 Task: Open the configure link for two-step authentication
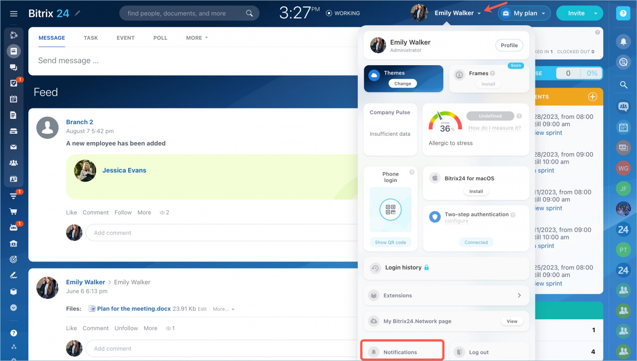pos(456,221)
